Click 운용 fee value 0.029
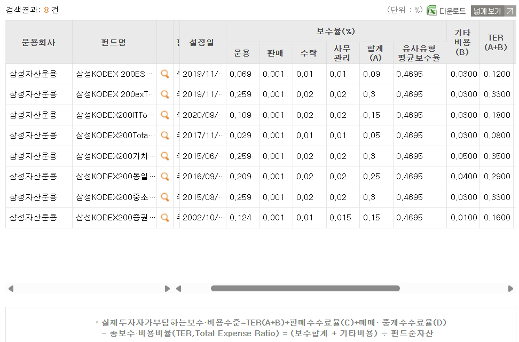This screenshot has width=519, height=342. 241,136
